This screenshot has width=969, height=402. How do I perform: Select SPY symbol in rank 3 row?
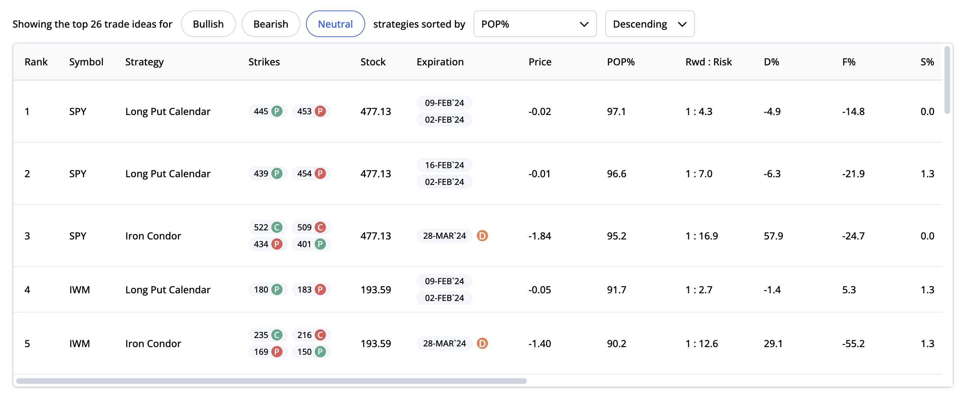[78, 236]
